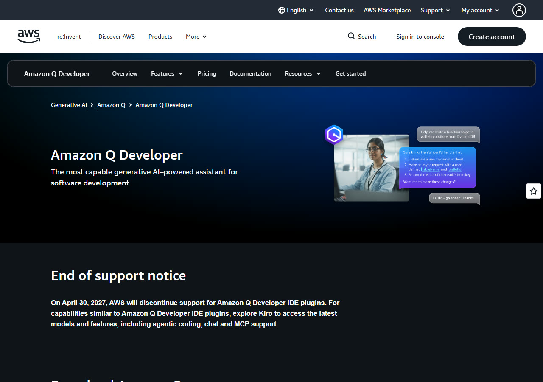
Task: Click the Search text field
Action: [x=367, y=37]
